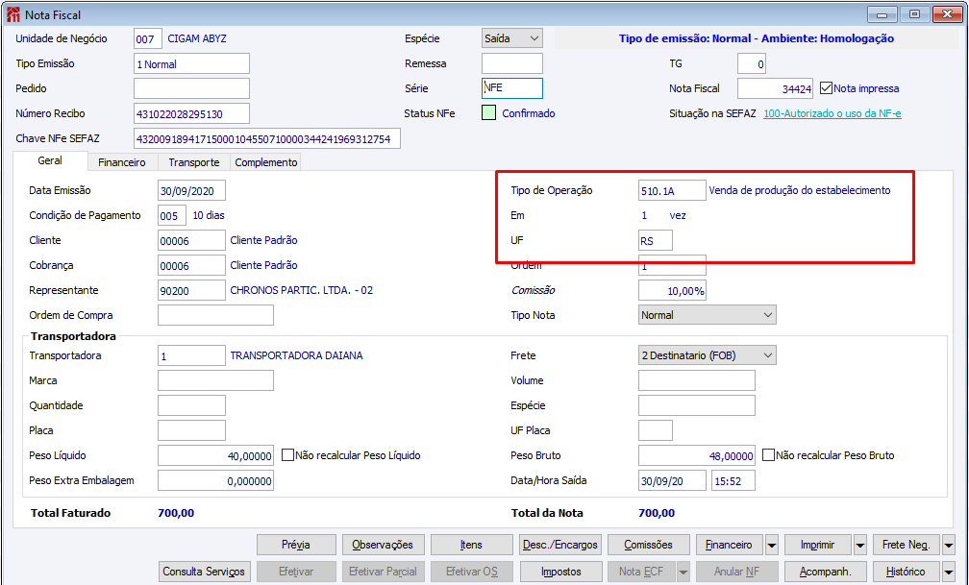Image resolution: width=969 pixels, height=585 pixels.
Task: Switch to the Transporte tab
Action: pos(194,162)
